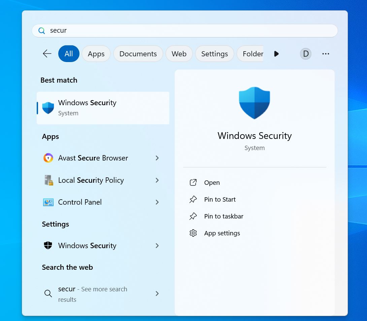
Task: Switch to the Documents filter tab
Action: click(x=138, y=54)
